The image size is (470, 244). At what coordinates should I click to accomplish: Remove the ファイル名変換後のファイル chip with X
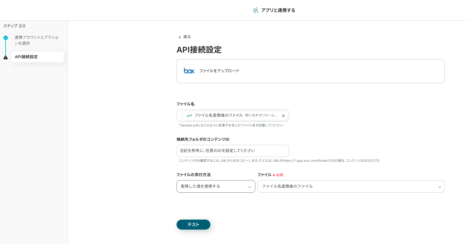[283, 116]
